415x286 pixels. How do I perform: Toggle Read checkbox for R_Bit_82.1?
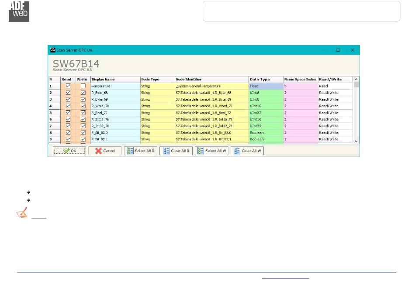pos(68,139)
